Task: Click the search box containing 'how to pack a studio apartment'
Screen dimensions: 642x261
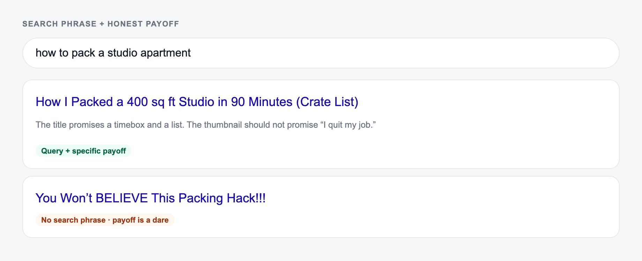Action: [x=321, y=53]
